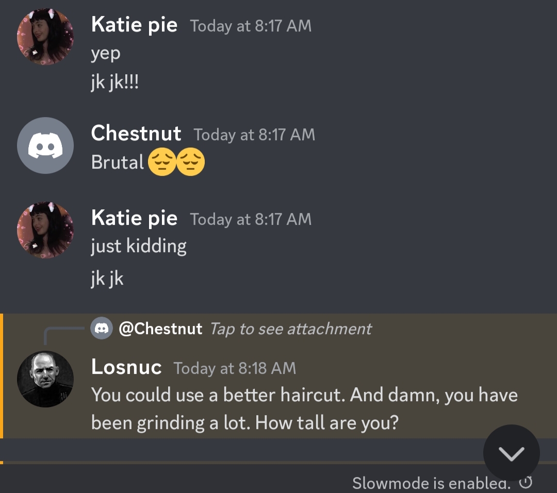557x493 pixels.
Task: Jump to latest messages with down chevron
Action: (511, 453)
